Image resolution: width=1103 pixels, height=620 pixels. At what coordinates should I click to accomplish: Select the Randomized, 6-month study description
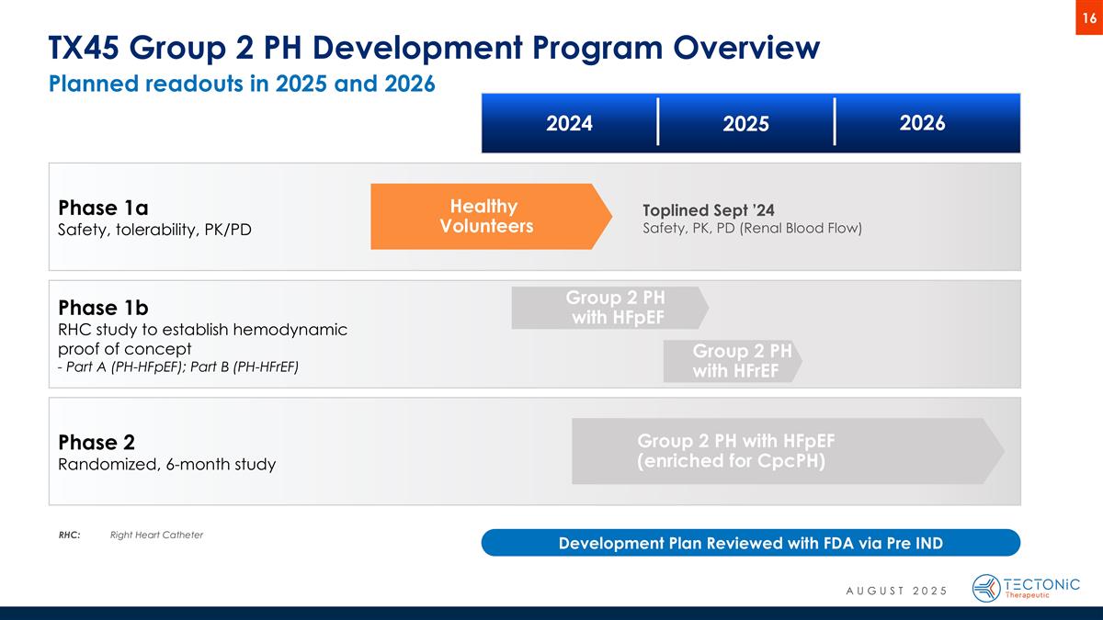pos(166,465)
